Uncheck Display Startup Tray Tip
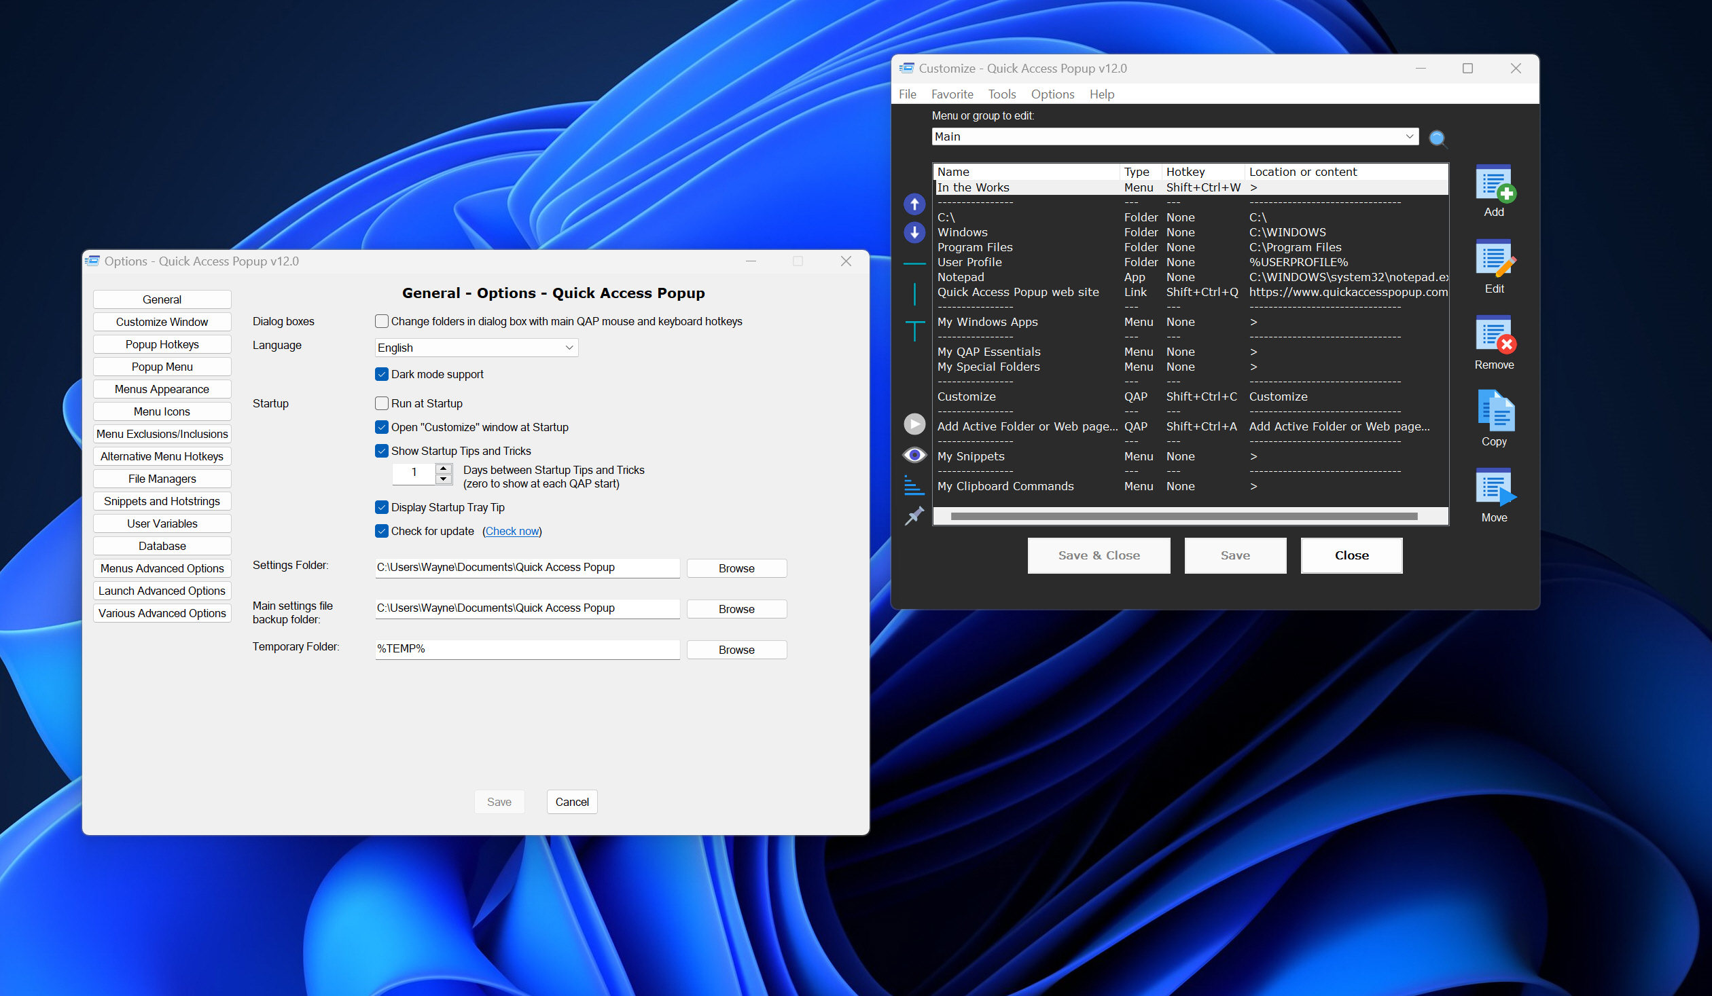The height and width of the screenshot is (996, 1712). (x=382, y=507)
